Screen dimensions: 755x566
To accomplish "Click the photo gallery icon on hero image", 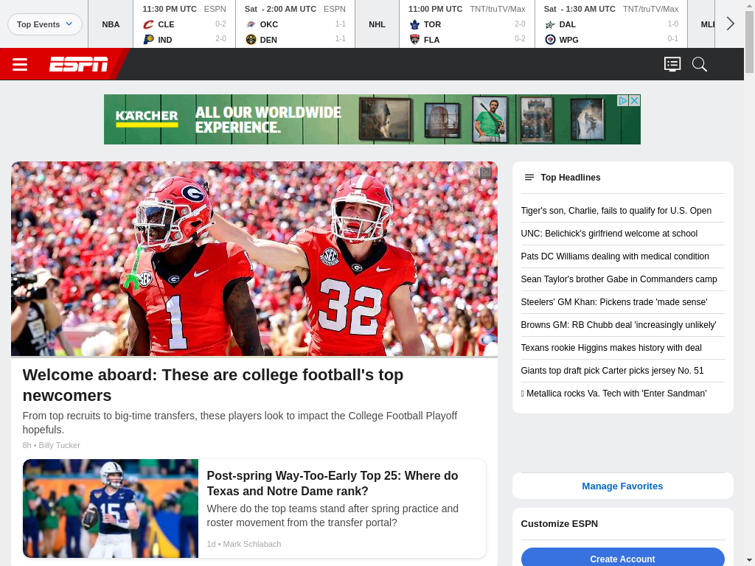I will 486,172.
